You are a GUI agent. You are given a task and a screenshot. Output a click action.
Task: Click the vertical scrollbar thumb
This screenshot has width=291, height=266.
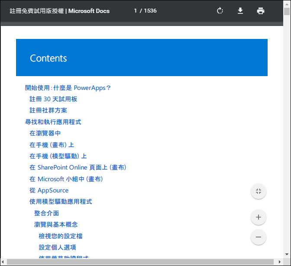click(x=287, y=12)
